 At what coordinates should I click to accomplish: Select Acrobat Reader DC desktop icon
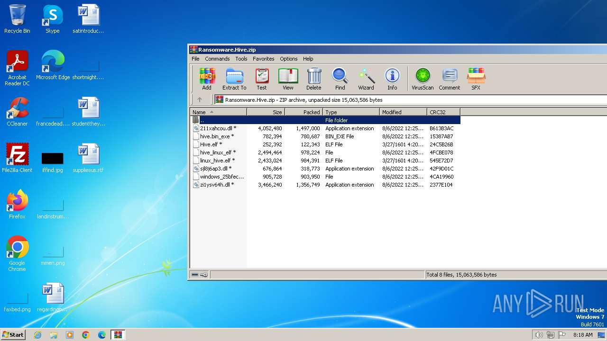(17, 68)
